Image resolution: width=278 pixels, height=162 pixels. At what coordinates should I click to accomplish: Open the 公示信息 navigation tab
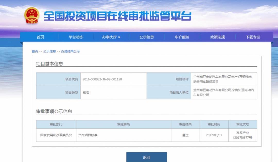[147, 37]
